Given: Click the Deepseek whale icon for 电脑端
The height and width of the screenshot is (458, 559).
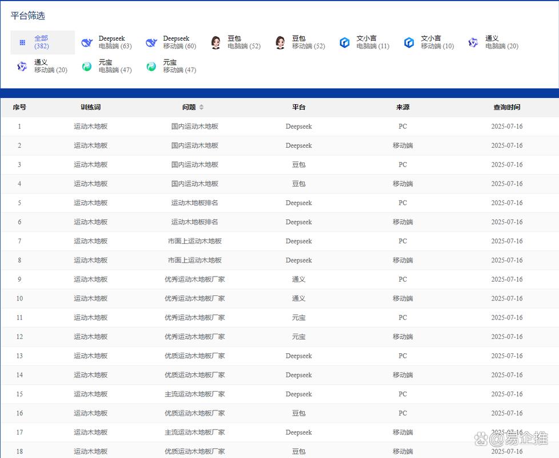Looking at the screenshot, I should (87, 42).
